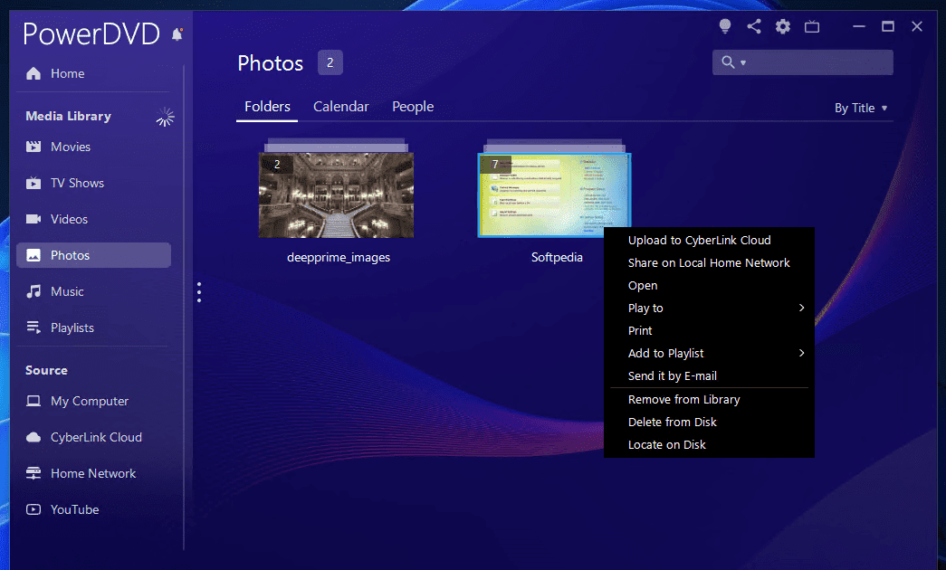Click the media library refresh spinner
The width and height of the screenshot is (946, 570).
[x=165, y=117]
